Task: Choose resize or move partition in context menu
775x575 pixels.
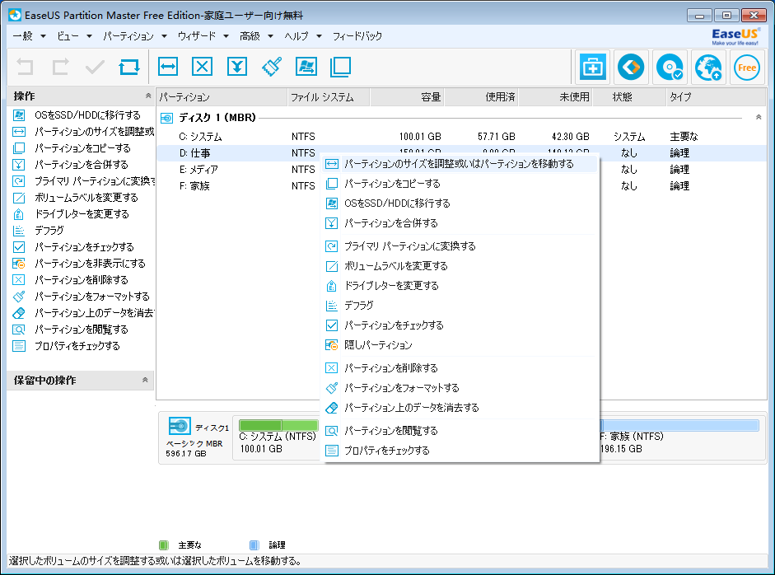Action: pos(460,164)
